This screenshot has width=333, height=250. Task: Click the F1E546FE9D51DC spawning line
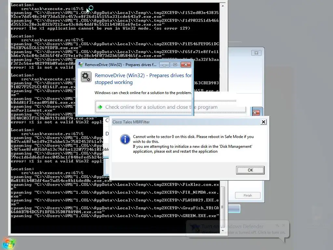coord(115,46)
